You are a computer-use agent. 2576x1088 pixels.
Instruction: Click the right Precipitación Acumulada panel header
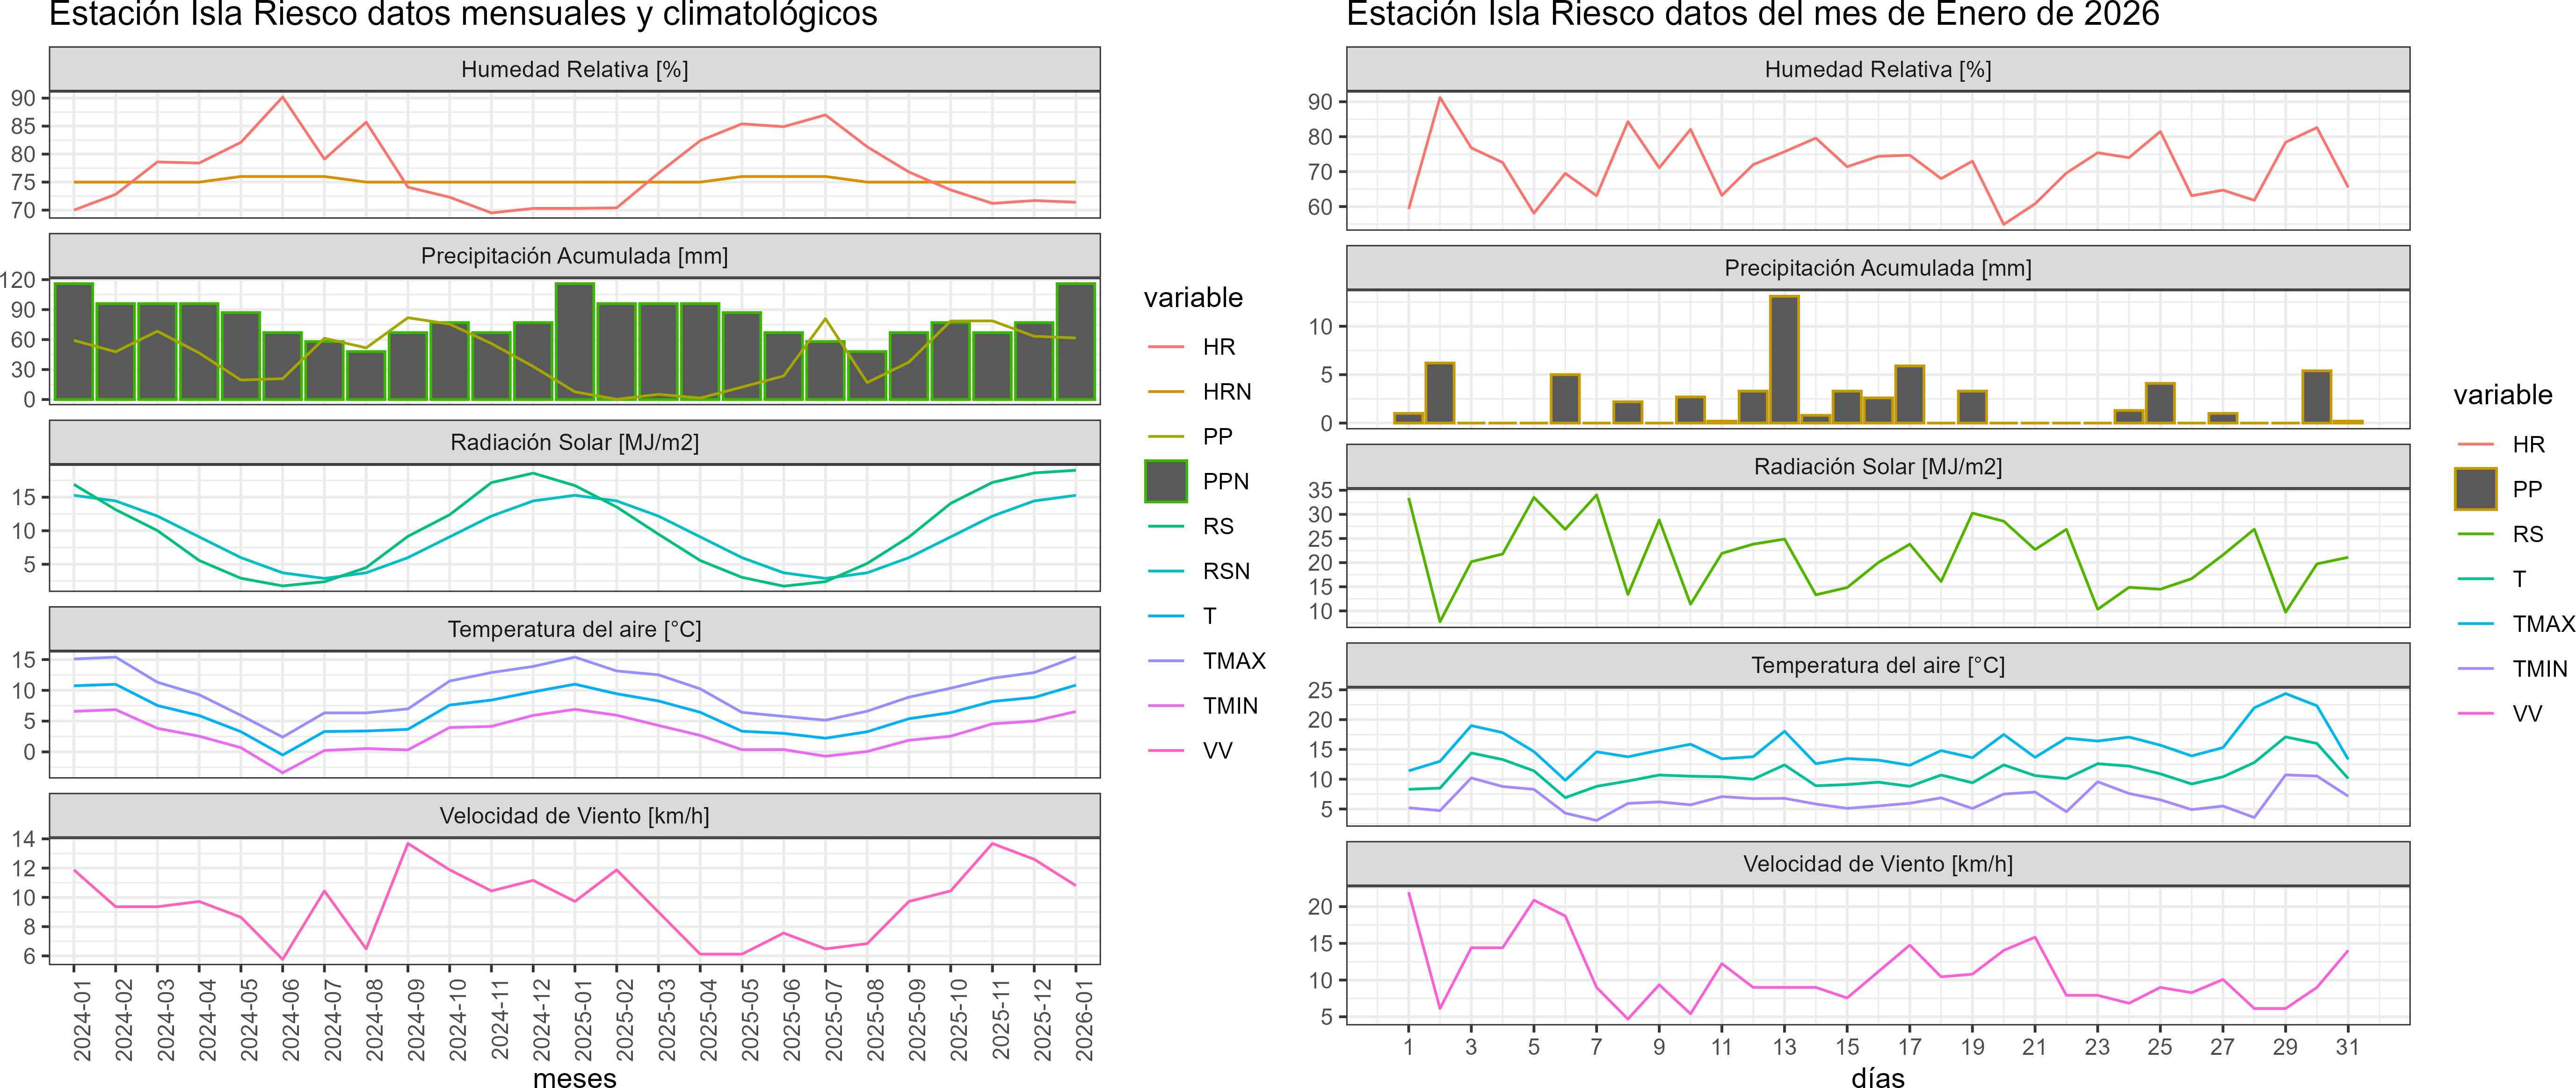point(1877,268)
